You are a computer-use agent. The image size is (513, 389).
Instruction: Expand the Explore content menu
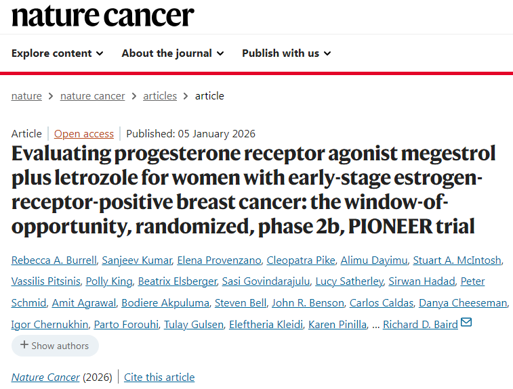click(58, 53)
